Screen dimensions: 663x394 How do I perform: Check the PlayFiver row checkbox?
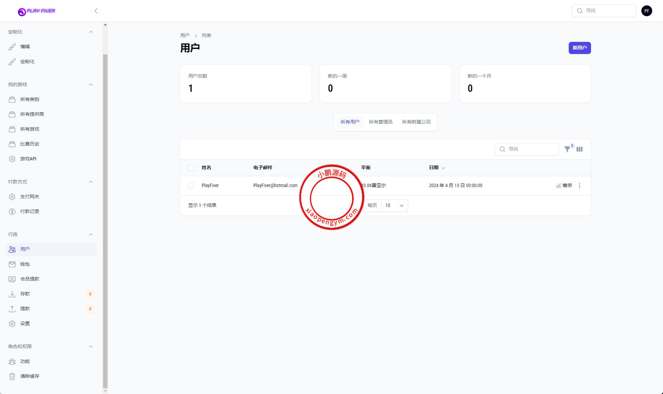pyautogui.click(x=191, y=186)
